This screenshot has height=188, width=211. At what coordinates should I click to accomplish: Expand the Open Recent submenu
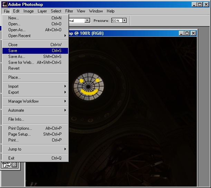(x=35, y=36)
